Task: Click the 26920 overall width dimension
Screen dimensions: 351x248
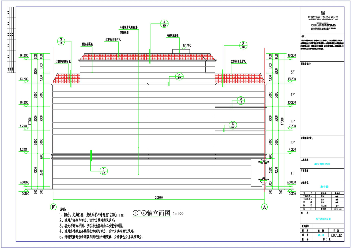Action: point(159,197)
